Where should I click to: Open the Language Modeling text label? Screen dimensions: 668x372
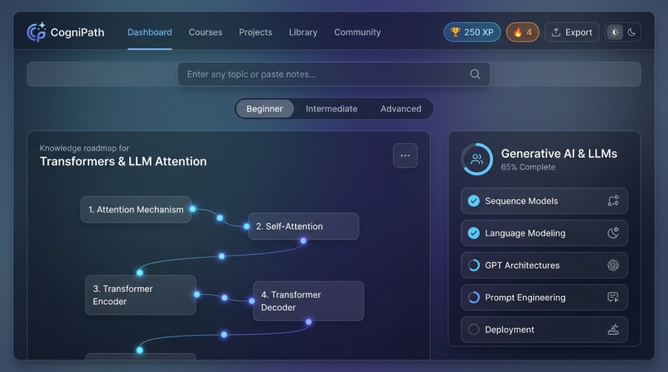click(x=525, y=233)
